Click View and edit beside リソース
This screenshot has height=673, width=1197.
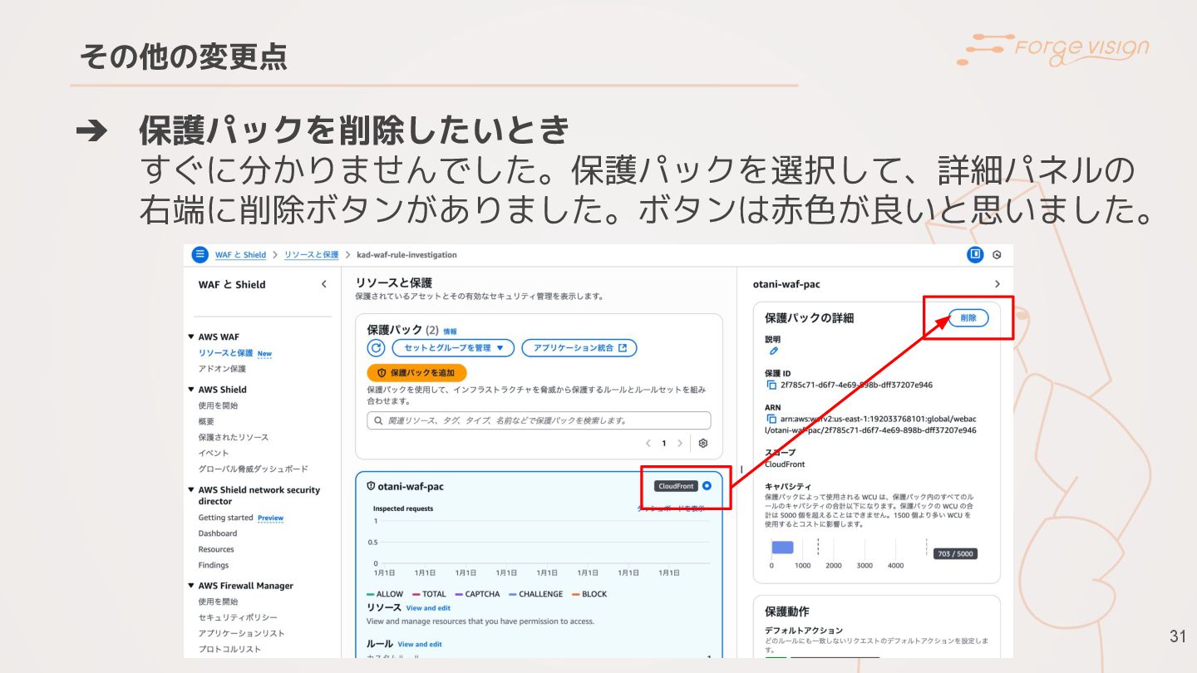tap(428, 608)
